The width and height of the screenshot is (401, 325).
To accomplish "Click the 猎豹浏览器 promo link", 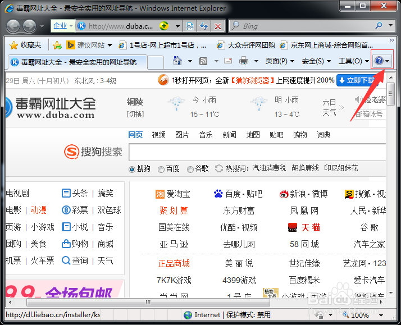I will pyautogui.click(x=252, y=80).
